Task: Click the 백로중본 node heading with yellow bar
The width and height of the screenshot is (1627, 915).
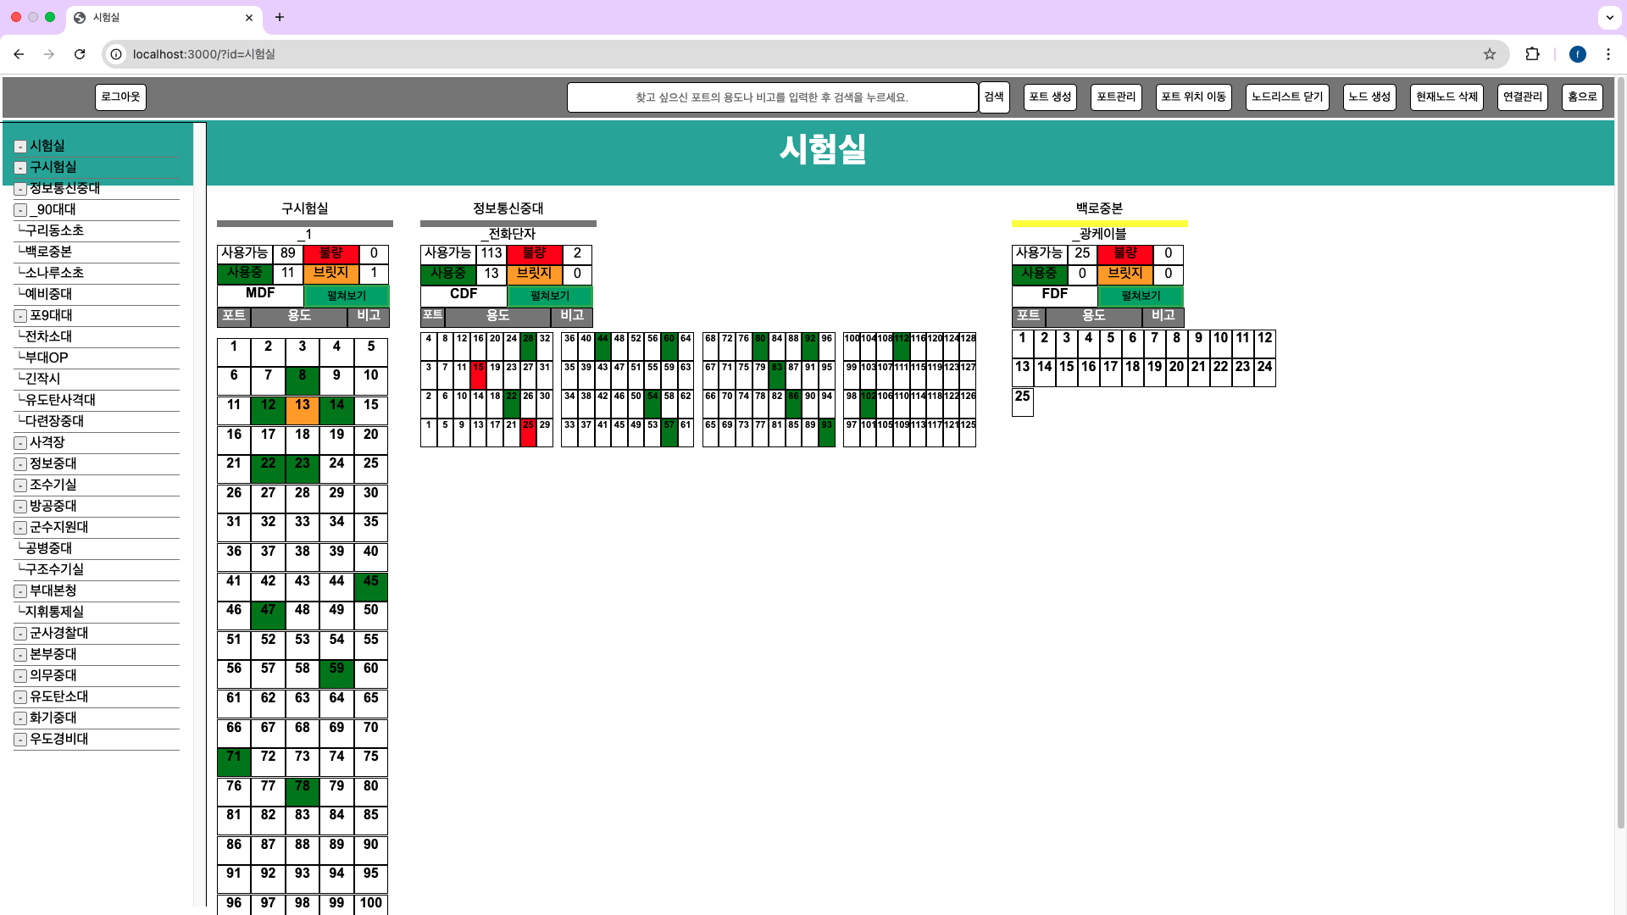Action: click(x=1099, y=208)
